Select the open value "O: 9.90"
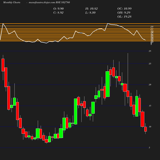 point(59,9)
